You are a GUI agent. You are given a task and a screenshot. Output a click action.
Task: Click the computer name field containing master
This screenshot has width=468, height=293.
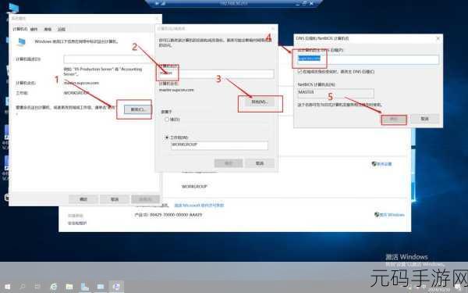click(x=215, y=73)
